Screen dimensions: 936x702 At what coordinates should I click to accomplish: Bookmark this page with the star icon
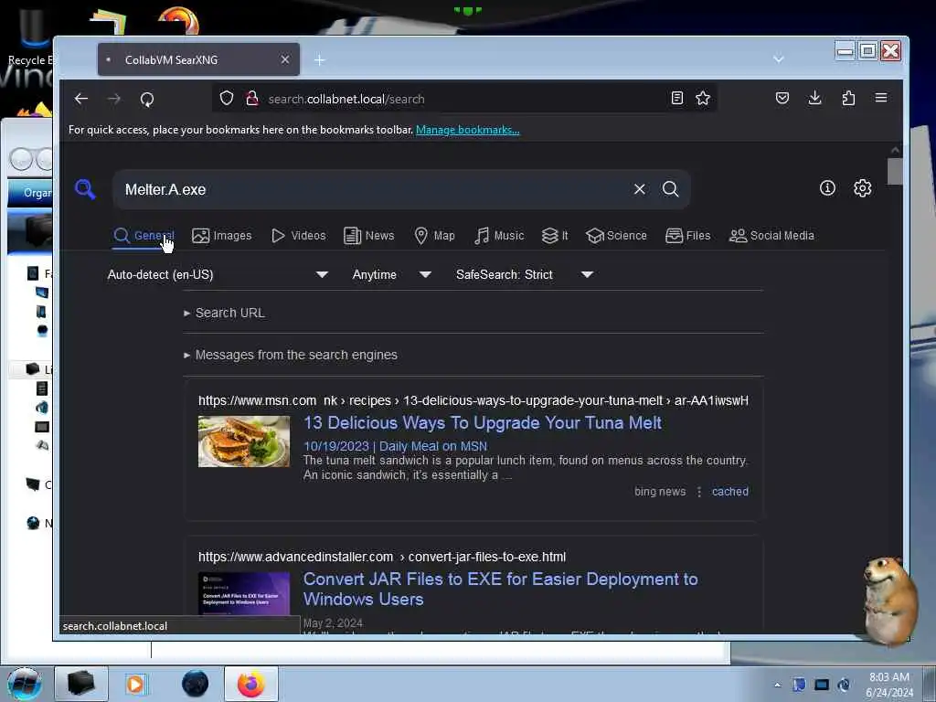click(703, 98)
